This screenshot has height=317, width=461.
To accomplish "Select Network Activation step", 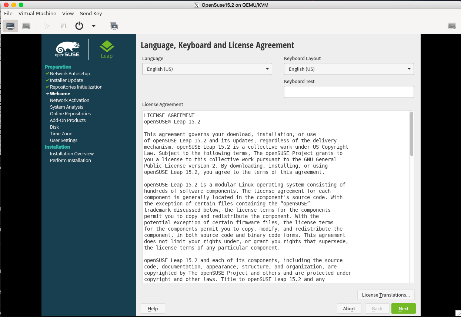I will pyautogui.click(x=70, y=100).
